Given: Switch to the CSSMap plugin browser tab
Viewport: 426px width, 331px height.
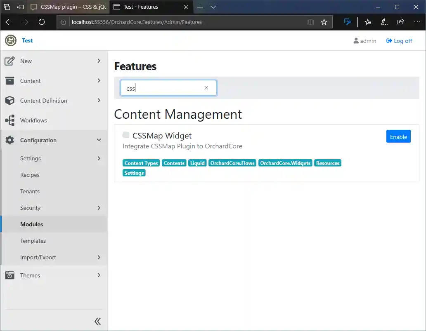Looking at the screenshot, I should (x=68, y=7).
